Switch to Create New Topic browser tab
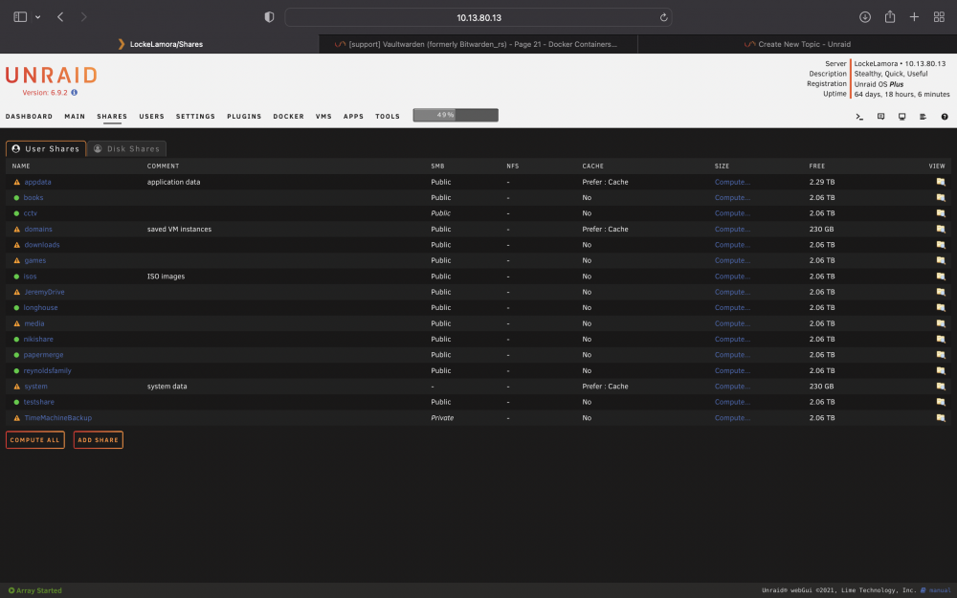 [x=797, y=44]
